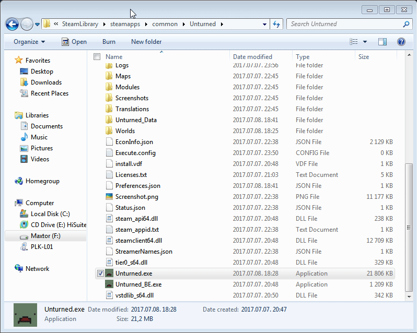Screen dimensions: 417x333
Task: Expand Unturned breadcrumb arrow
Action: [x=222, y=24]
